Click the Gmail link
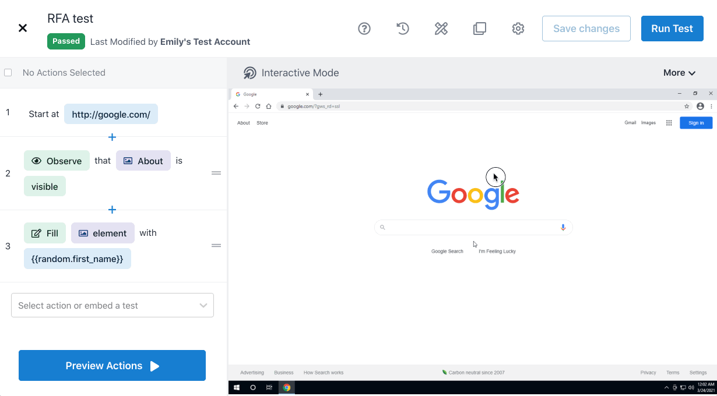Viewport: 717px width, 396px height. [630, 123]
